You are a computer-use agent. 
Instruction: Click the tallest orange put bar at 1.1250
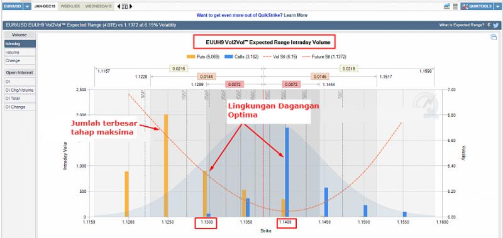(x=166, y=166)
